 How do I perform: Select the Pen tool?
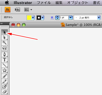5,54
